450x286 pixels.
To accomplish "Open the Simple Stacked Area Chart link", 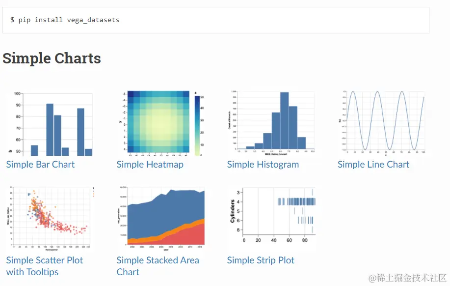I will (x=158, y=266).
